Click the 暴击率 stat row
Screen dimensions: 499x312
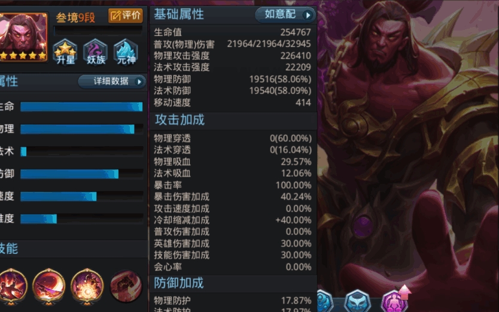coord(233,185)
